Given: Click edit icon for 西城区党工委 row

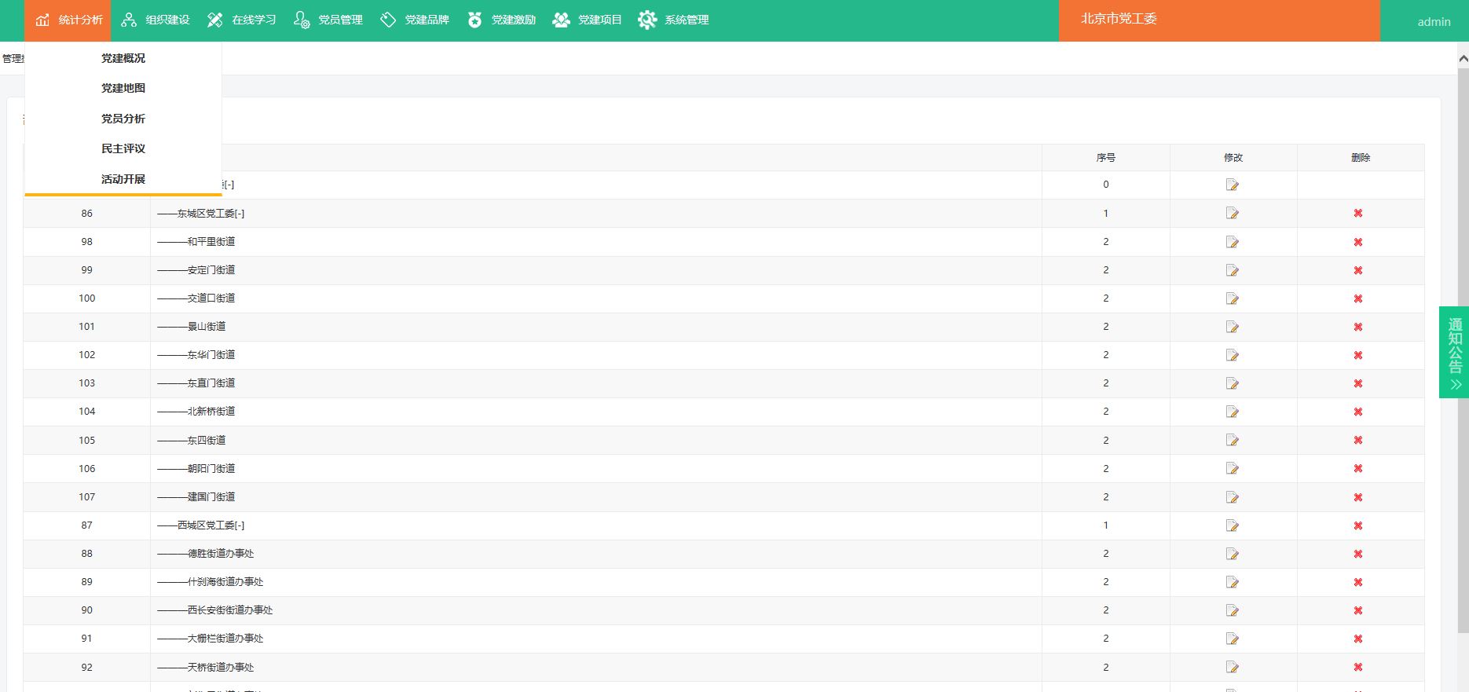Looking at the screenshot, I should click(1232, 525).
